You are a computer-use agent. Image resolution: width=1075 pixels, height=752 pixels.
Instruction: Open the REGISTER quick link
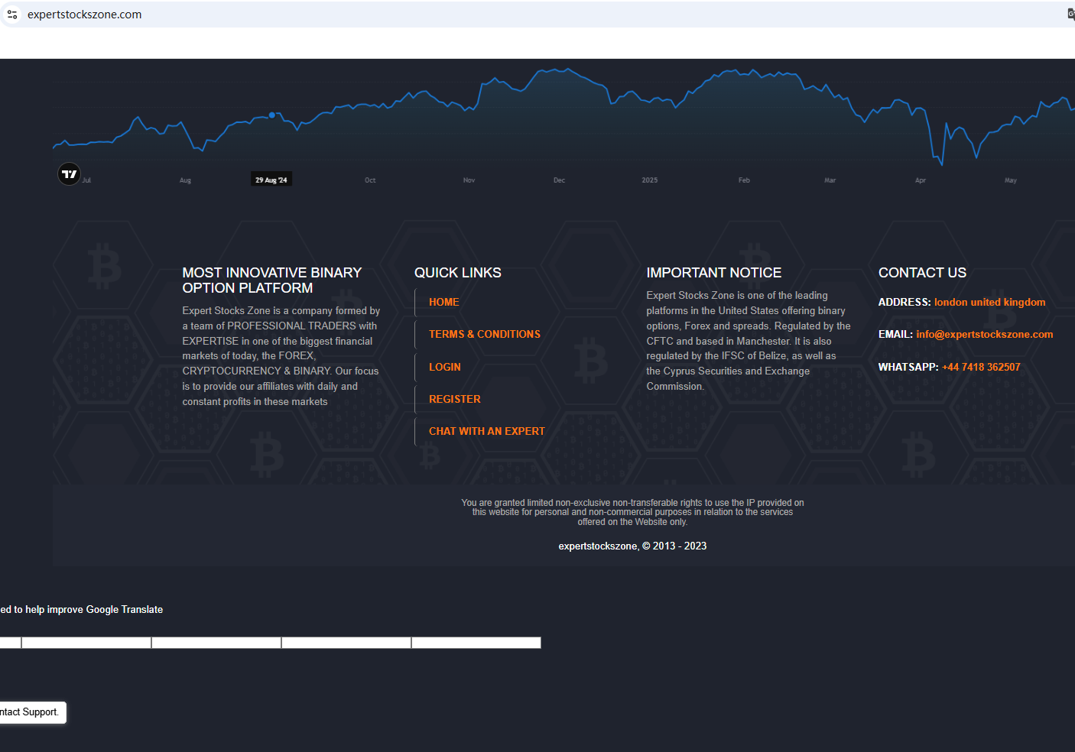[455, 400]
